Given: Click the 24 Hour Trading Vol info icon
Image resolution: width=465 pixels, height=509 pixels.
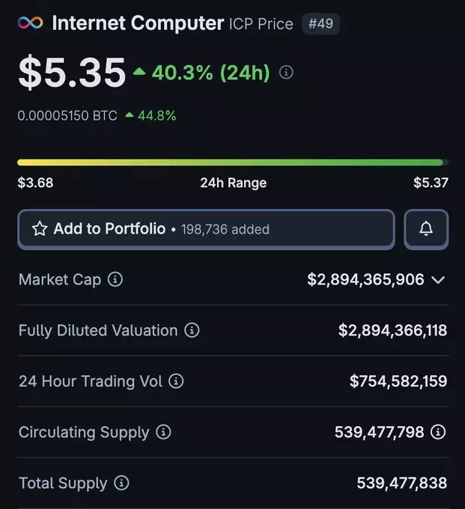Looking at the screenshot, I should click(x=176, y=381).
